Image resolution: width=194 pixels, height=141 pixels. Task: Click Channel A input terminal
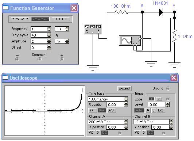pos(120,133)
